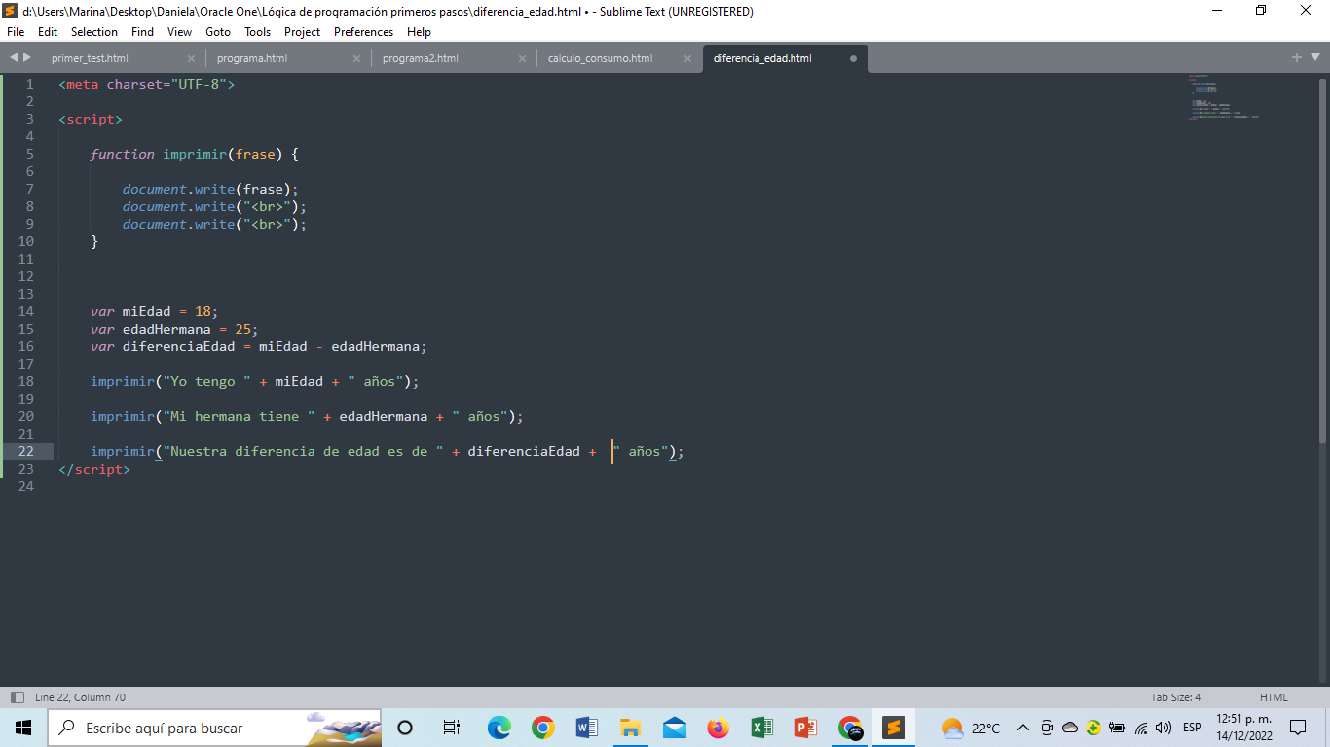Click line number 14 in the gutter

(25, 311)
